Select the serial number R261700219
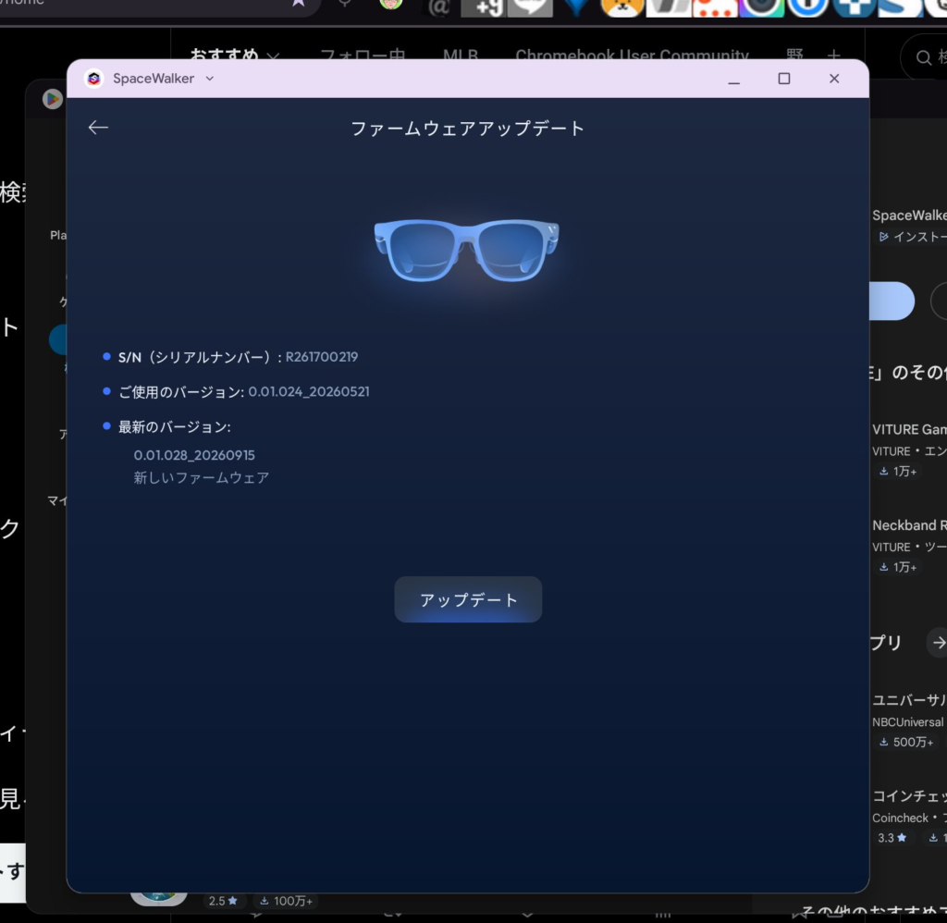Viewport: 947px width, 923px height. (321, 357)
